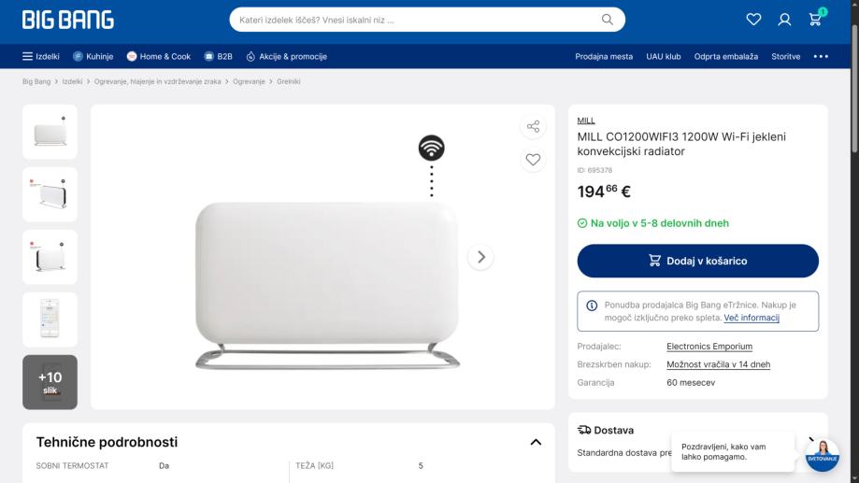Click the share icon on product image

[533, 126]
